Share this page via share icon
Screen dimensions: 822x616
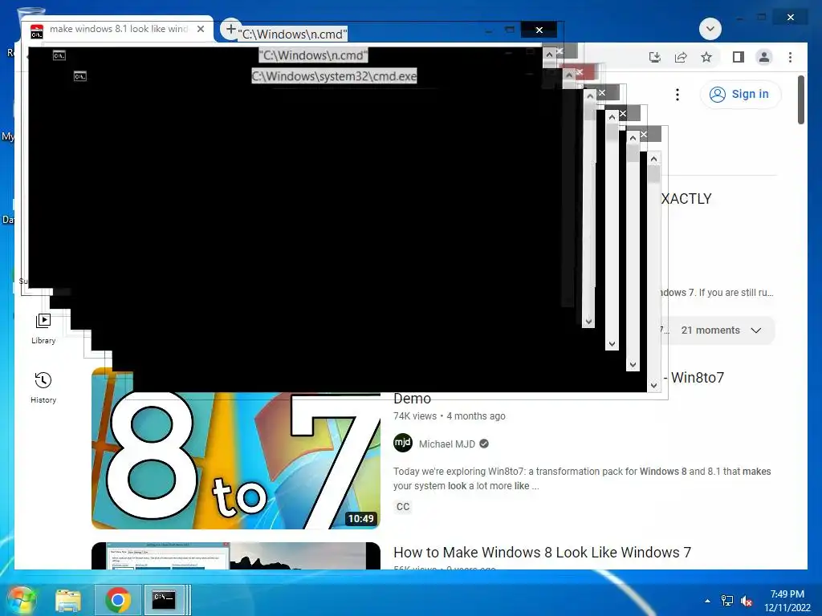(681, 57)
